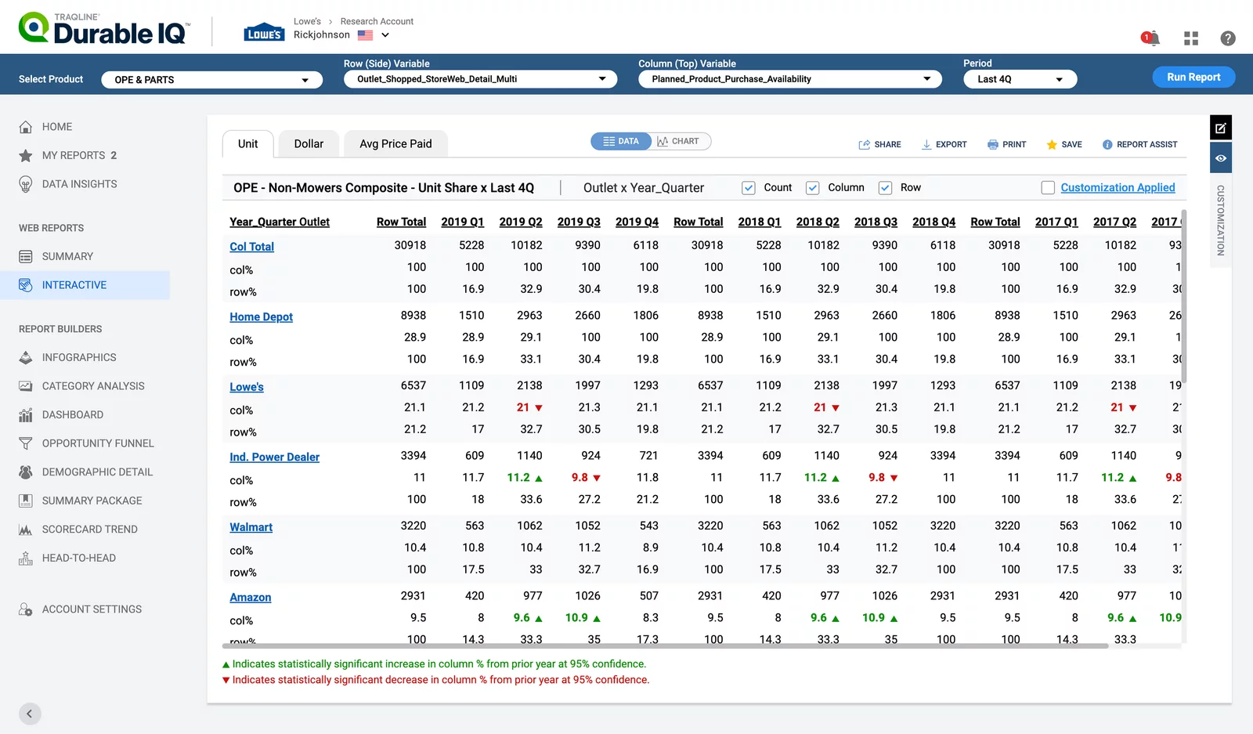The width and height of the screenshot is (1253, 734).
Task: Open the apps grid icon
Action: pos(1191,38)
